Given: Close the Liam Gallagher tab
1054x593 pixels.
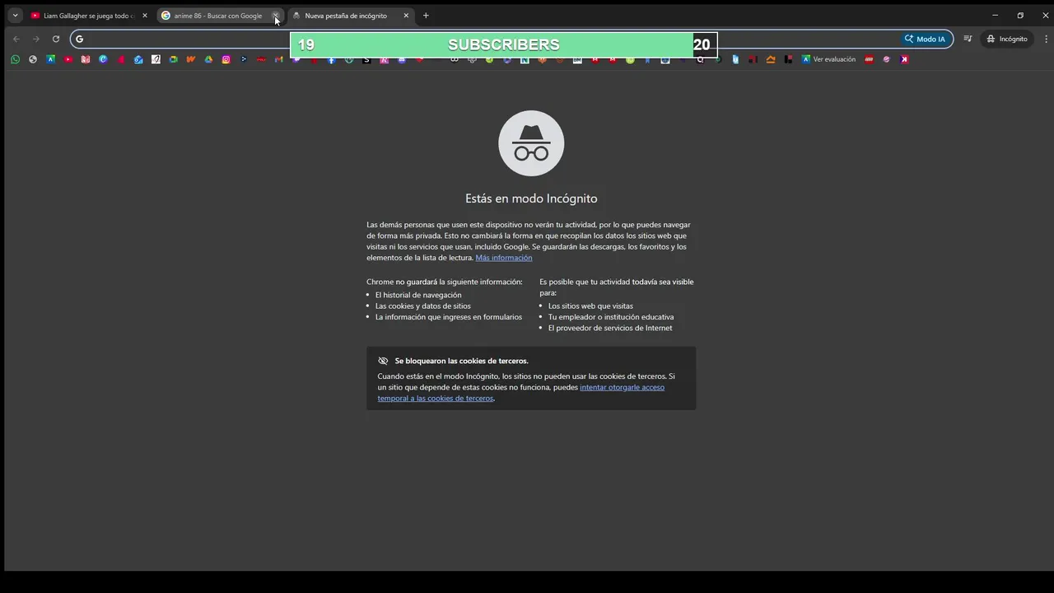Looking at the screenshot, I should (x=145, y=16).
